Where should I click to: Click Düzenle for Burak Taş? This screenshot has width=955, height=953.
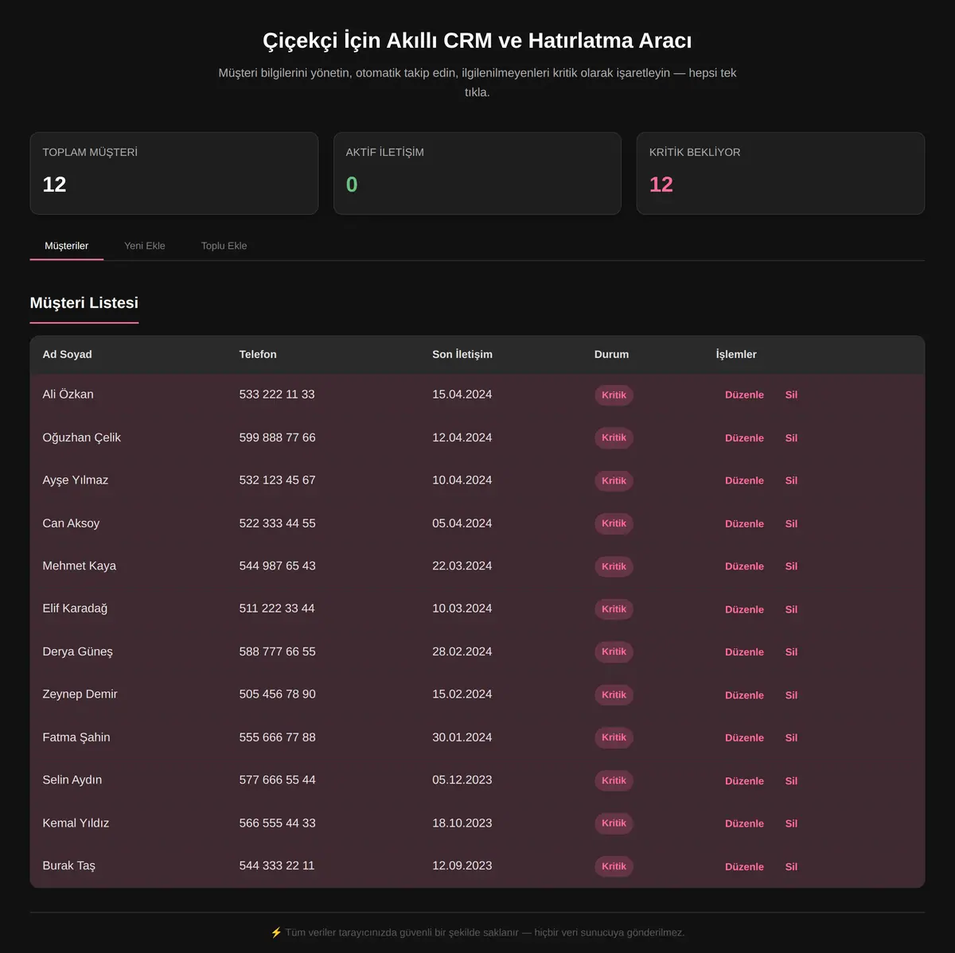click(x=744, y=867)
